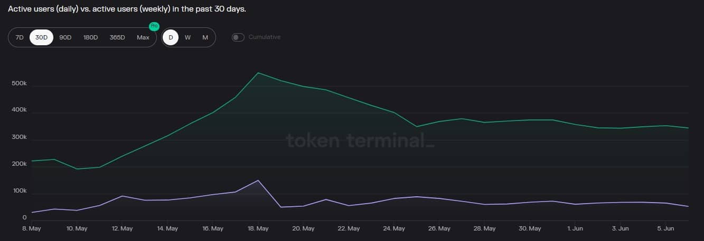
Task: Select weekly granularity W
Action: point(187,37)
